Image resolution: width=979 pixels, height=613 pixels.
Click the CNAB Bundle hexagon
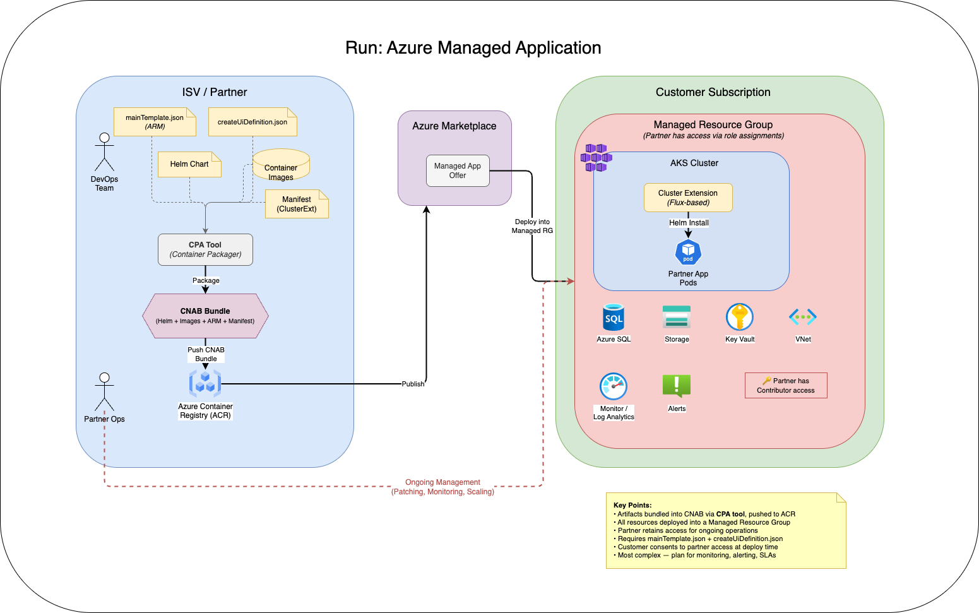[x=205, y=316]
